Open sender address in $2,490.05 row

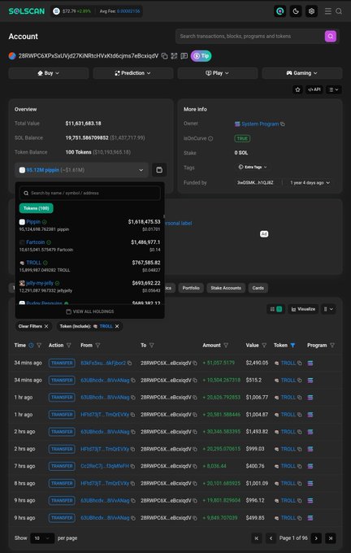click(x=103, y=363)
